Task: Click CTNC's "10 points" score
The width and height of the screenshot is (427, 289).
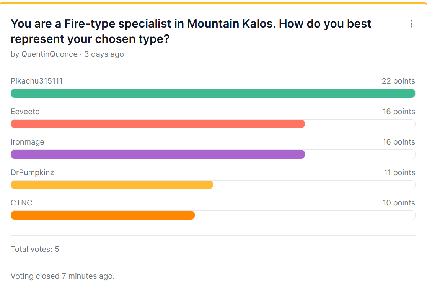Action: (399, 203)
